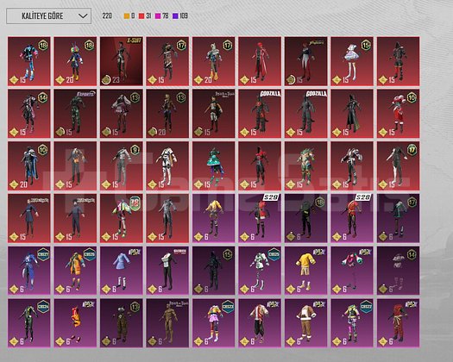This screenshot has height=362, width=453.
Task: Choose the yellow shirt and shorts outfit
Action: coord(306,271)
